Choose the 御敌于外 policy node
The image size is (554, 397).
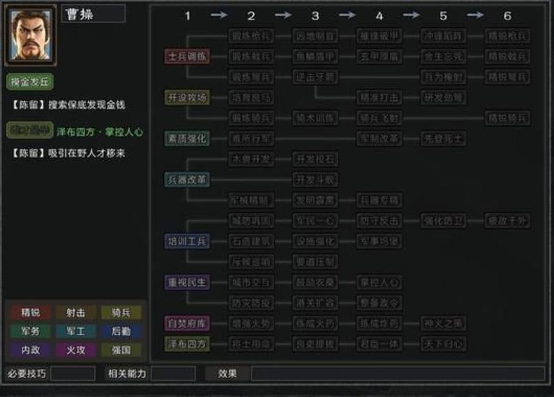tap(507, 221)
